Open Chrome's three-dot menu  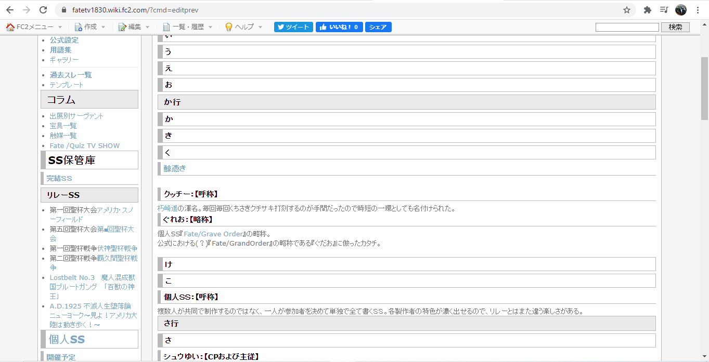pyautogui.click(x=698, y=10)
